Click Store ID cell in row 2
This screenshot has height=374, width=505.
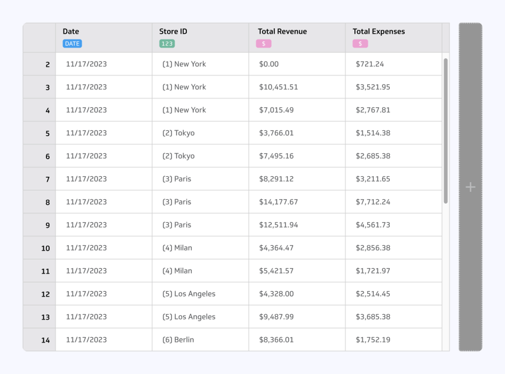(200, 64)
